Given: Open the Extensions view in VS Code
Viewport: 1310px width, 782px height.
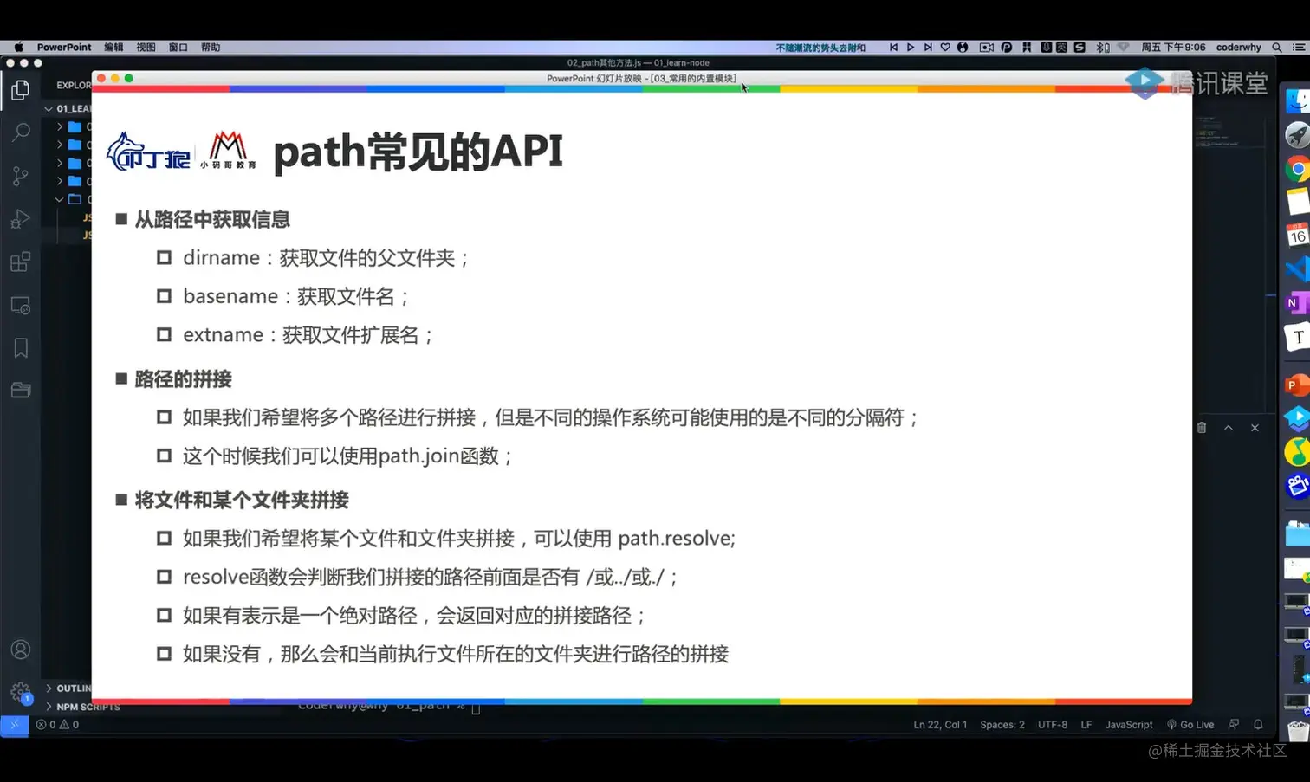Looking at the screenshot, I should 21,262.
